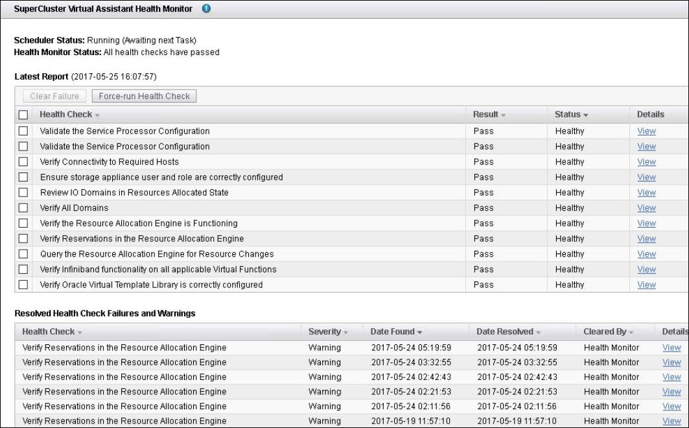Enable the checkbox for Verify Infiniband functionality
Screen dimensions: 689x428
24,269
